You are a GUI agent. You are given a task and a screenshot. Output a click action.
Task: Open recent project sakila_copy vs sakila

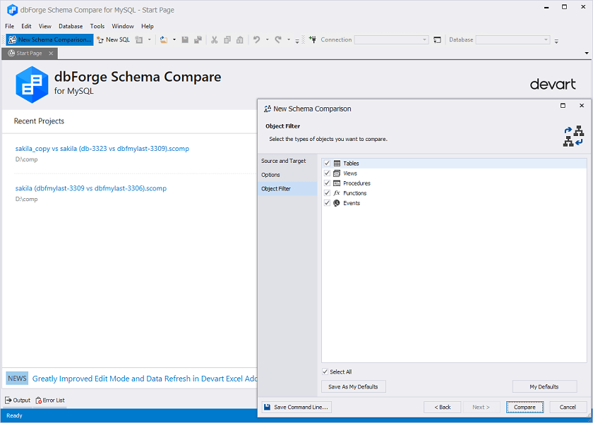[102, 149]
